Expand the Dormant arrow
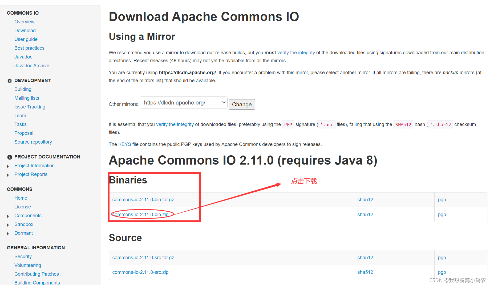The width and height of the screenshot is (490, 285). pos(8,234)
